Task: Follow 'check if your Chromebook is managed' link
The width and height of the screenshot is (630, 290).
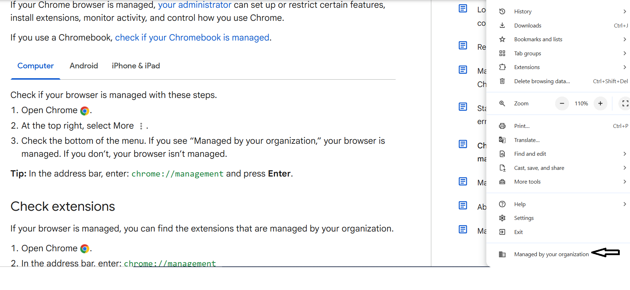Action: (192, 37)
